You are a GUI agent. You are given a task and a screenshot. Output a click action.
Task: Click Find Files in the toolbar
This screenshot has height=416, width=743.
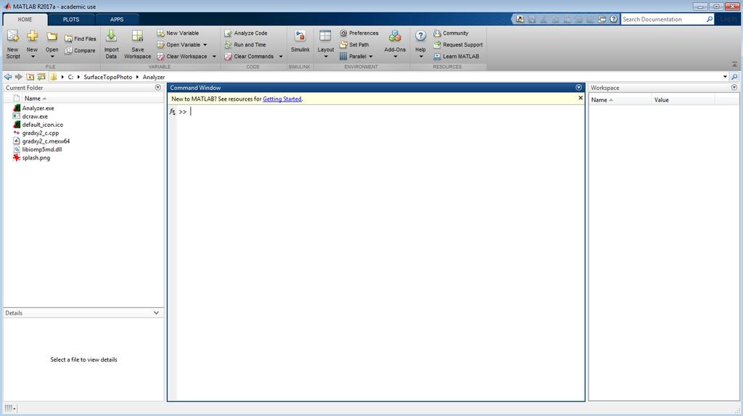pos(80,39)
